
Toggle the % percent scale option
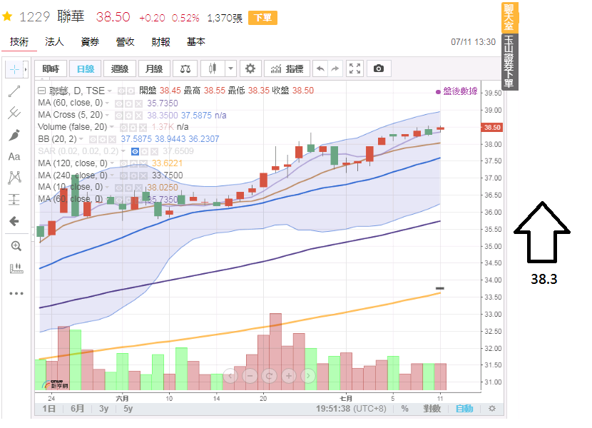pos(404,408)
